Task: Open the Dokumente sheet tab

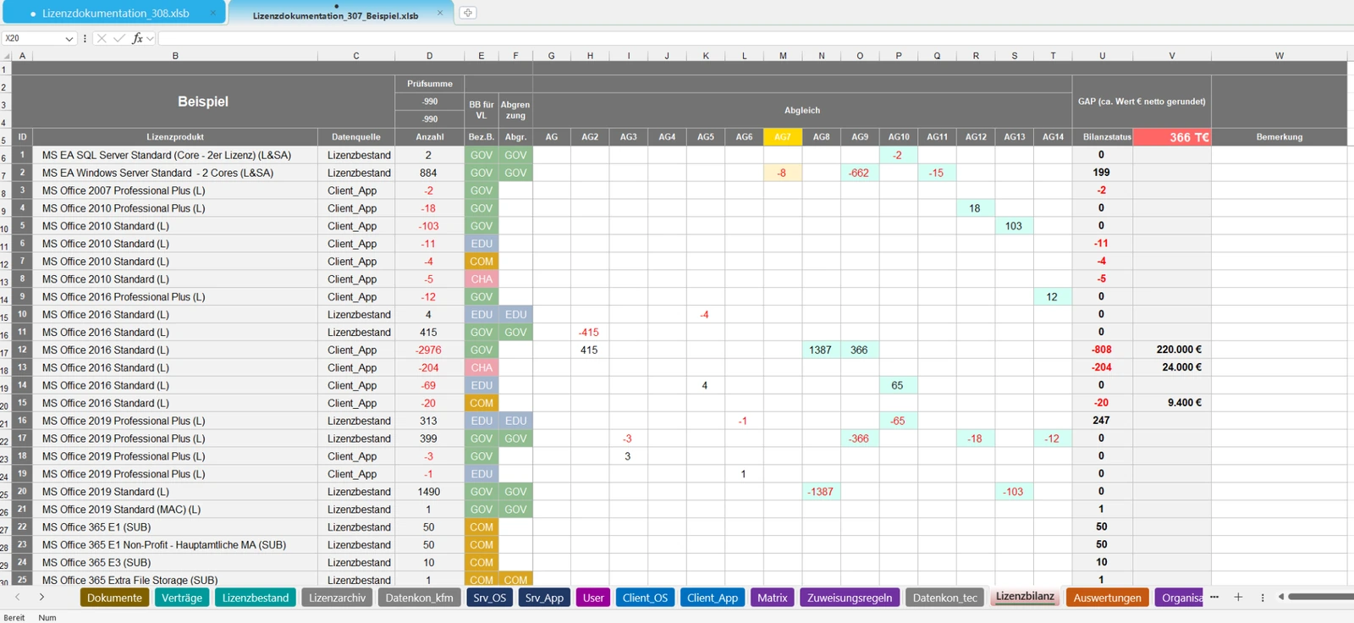Action: [x=115, y=598]
